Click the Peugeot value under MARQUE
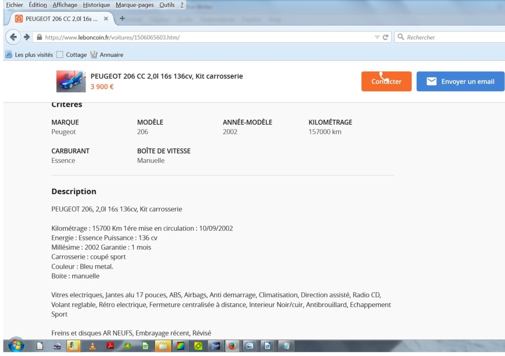This screenshot has height=356, width=505. [64, 132]
